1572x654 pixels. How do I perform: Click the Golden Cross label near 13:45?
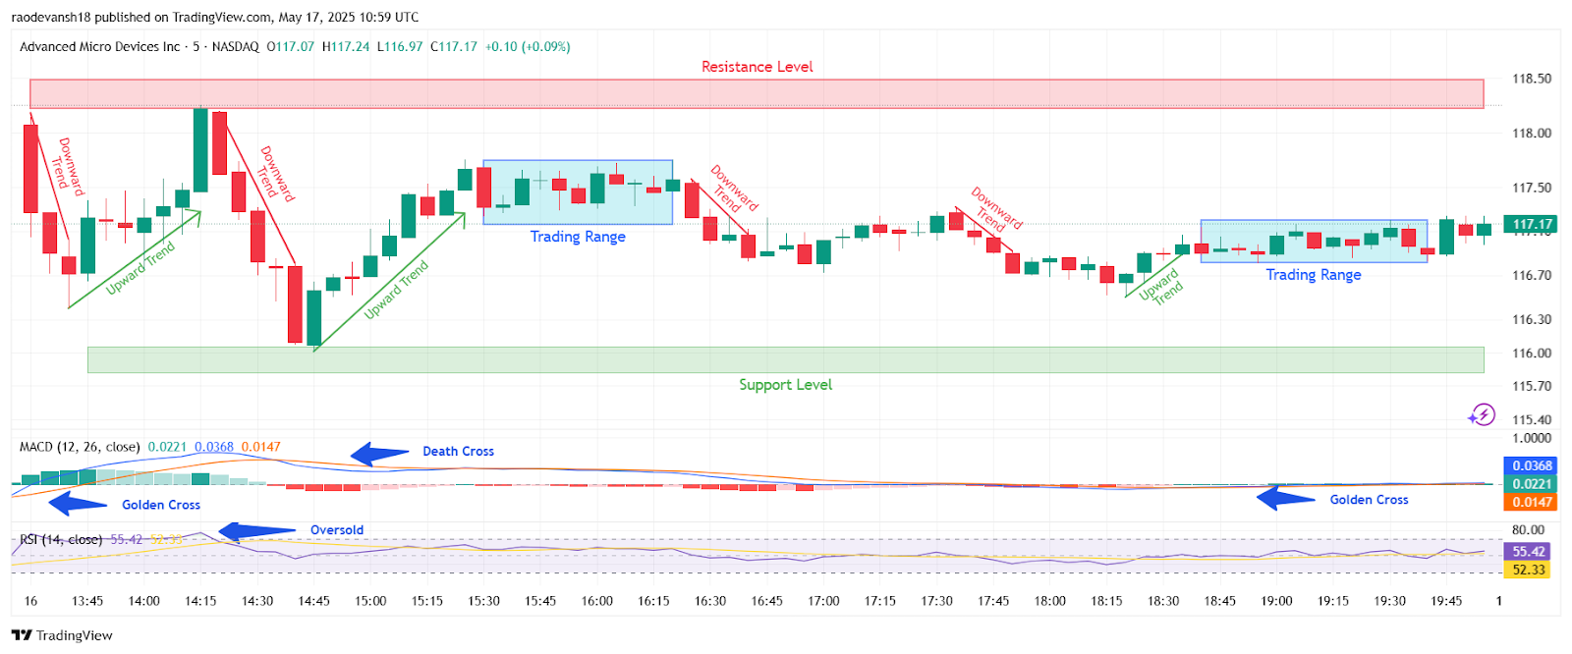(161, 505)
